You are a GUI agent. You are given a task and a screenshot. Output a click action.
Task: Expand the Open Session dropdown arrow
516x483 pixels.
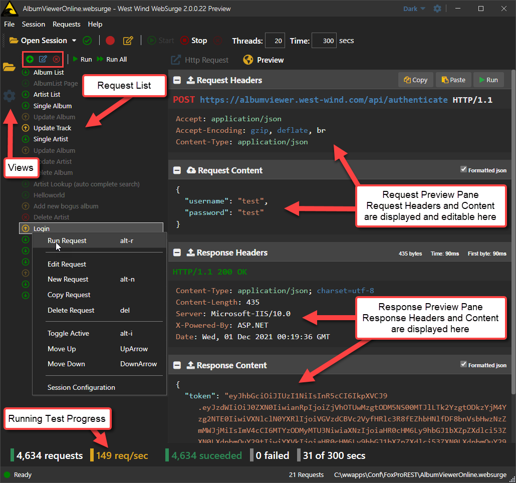pos(74,41)
